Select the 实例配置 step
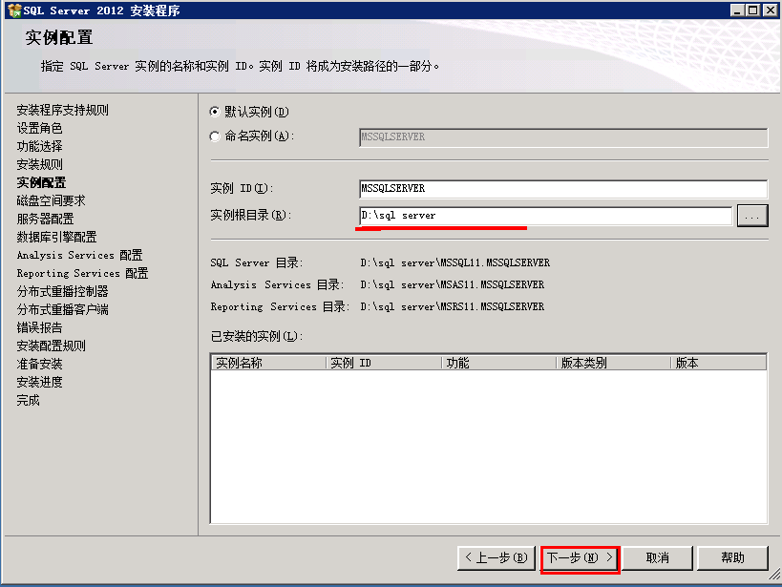The width and height of the screenshot is (782, 587). pos(41,182)
